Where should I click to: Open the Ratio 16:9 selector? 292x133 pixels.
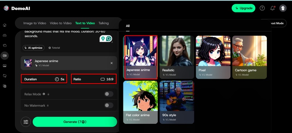(94, 79)
